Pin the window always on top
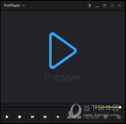This screenshot has width=126, height=124. point(90,6)
